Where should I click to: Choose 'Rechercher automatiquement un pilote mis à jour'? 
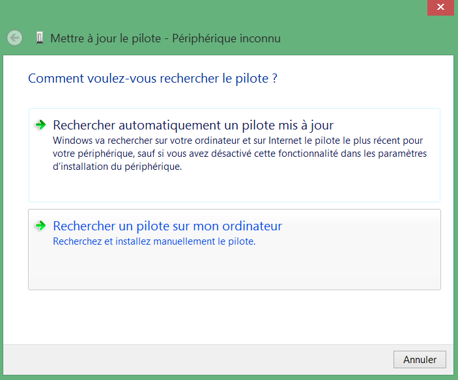pyautogui.click(x=193, y=125)
